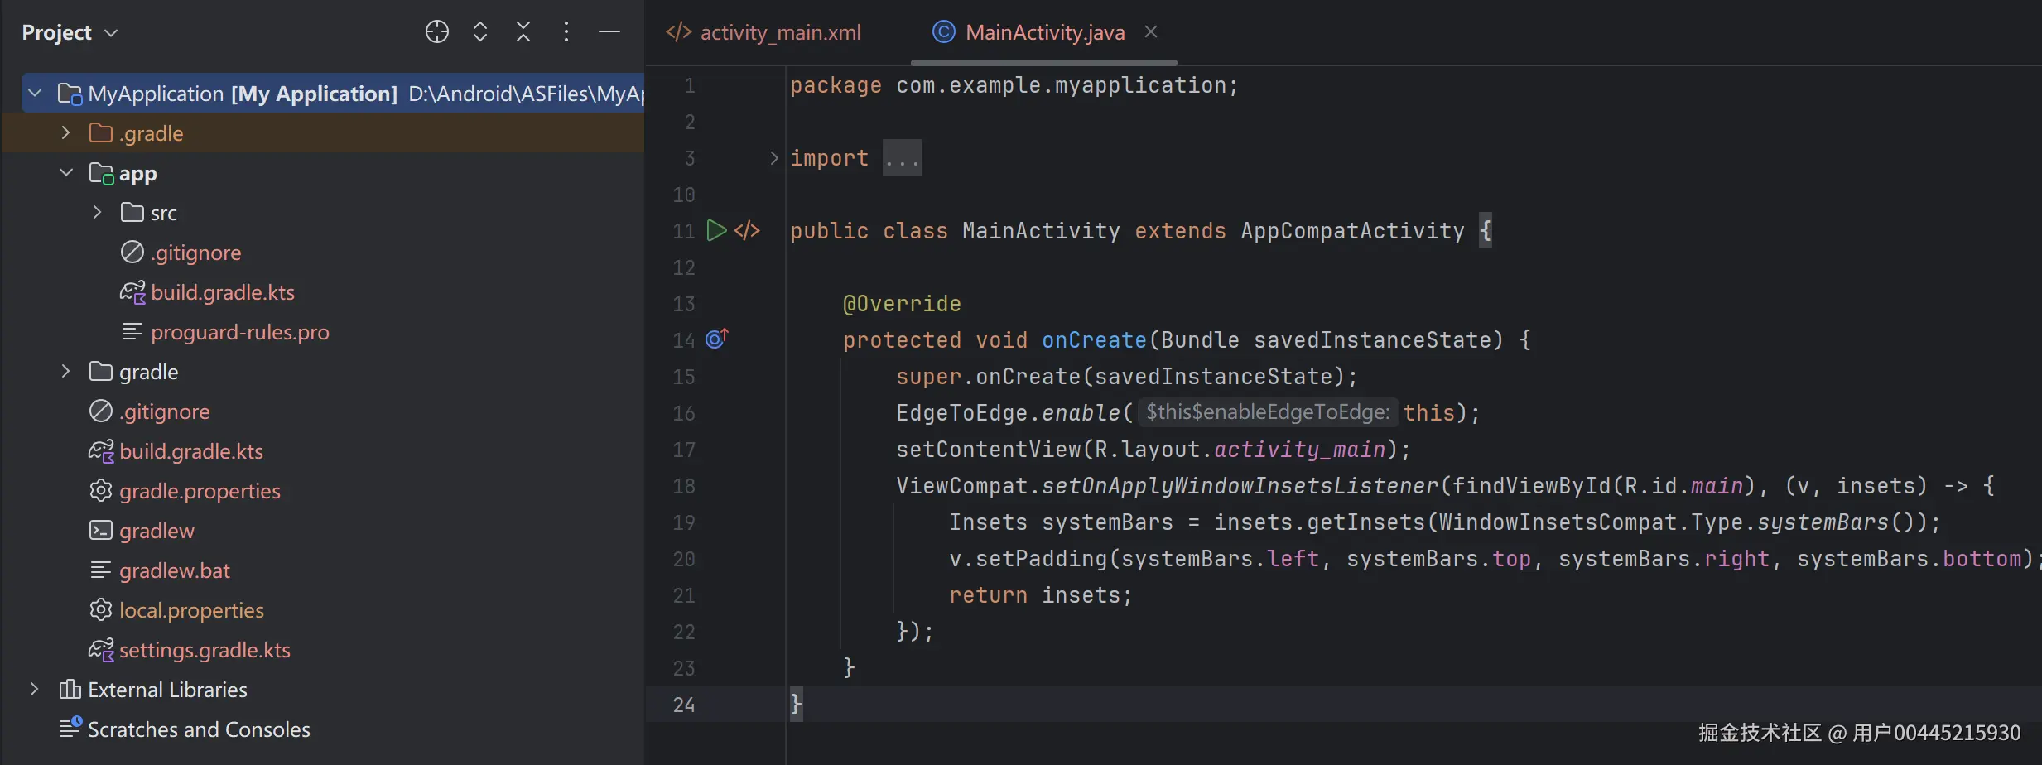Open the Project view dropdown
This screenshot has height=765, width=2042.
[70, 32]
